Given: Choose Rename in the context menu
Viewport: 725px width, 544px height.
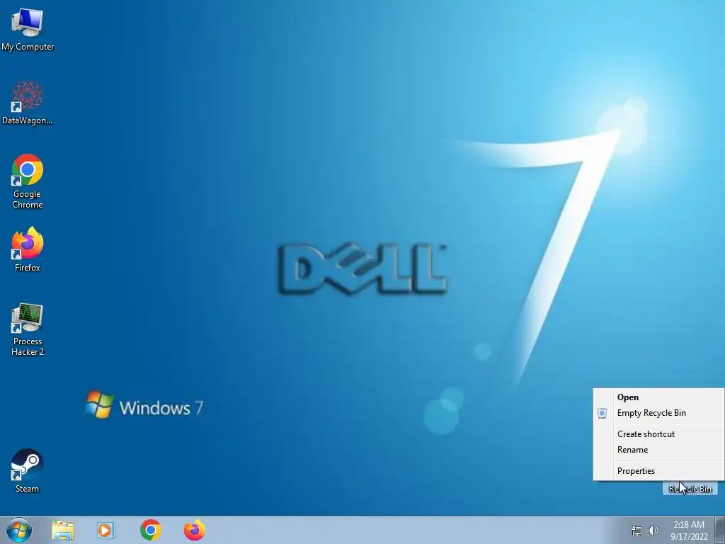Looking at the screenshot, I should pyautogui.click(x=659, y=450).
